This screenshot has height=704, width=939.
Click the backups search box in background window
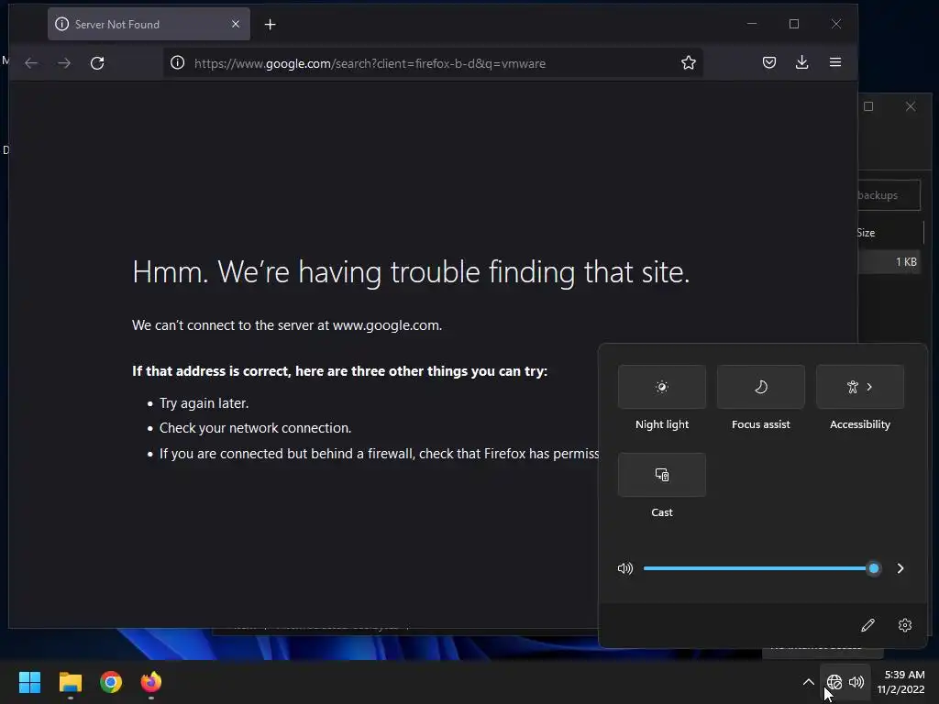pyautogui.click(x=889, y=195)
